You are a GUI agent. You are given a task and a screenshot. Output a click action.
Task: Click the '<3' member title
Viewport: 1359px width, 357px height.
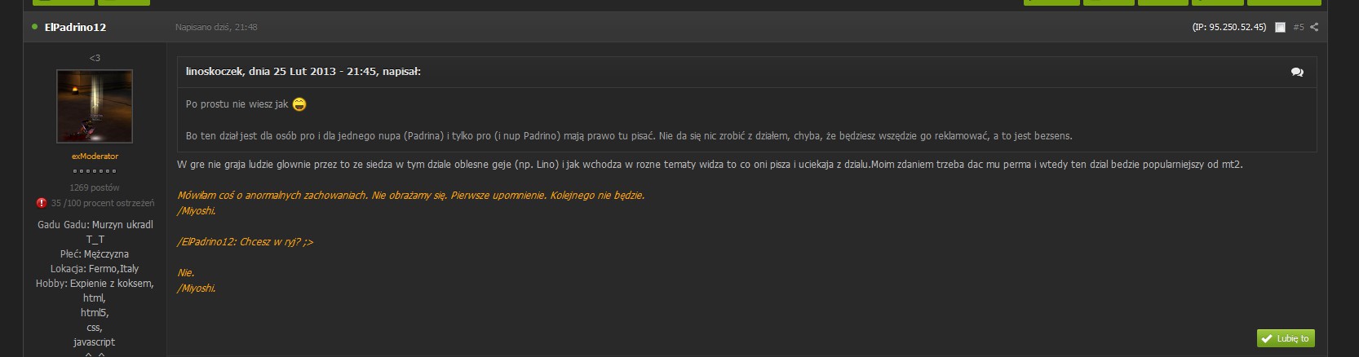(95, 58)
